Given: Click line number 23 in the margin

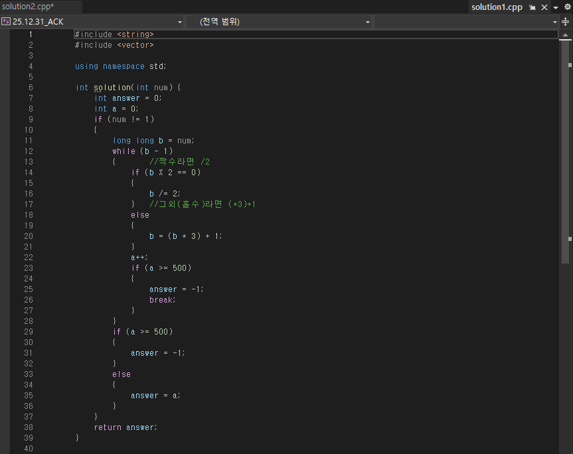Looking at the screenshot, I should point(29,267).
